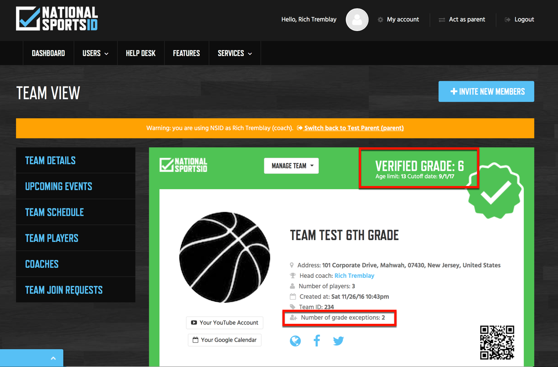This screenshot has height=367, width=558.
Task: Click the created-at calendar icon
Action: [292, 297]
